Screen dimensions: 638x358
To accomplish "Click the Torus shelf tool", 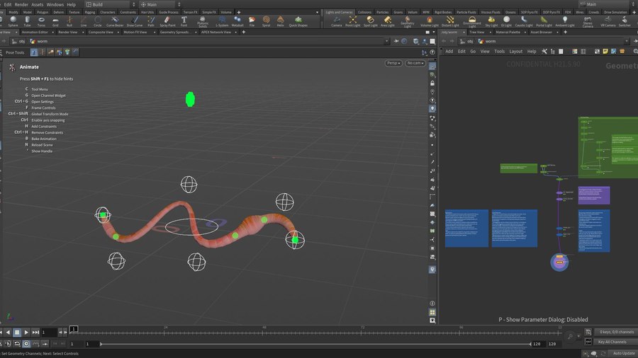I will pos(40,21).
